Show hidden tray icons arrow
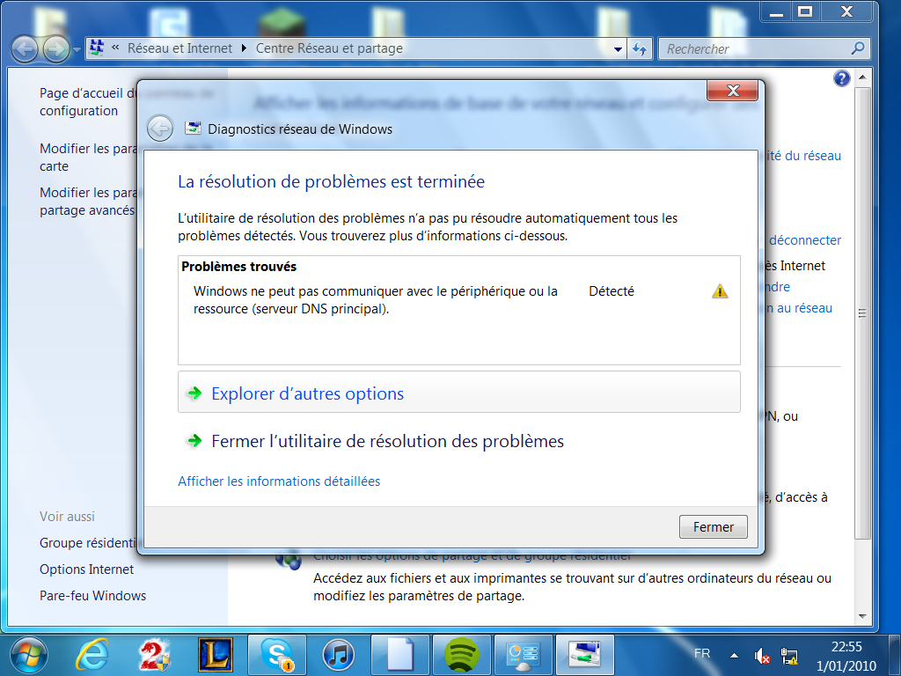The height and width of the screenshot is (676, 901). click(x=734, y=655)
